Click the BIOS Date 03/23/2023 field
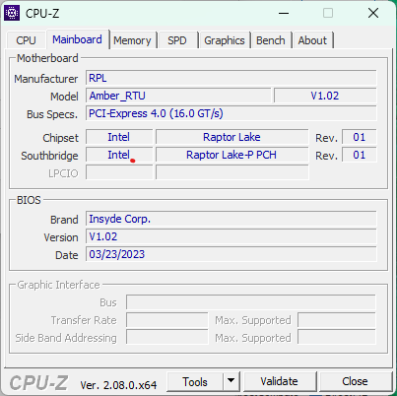This screenshot has width=397, height=396. pyautogui.click(x=232, y=254)
